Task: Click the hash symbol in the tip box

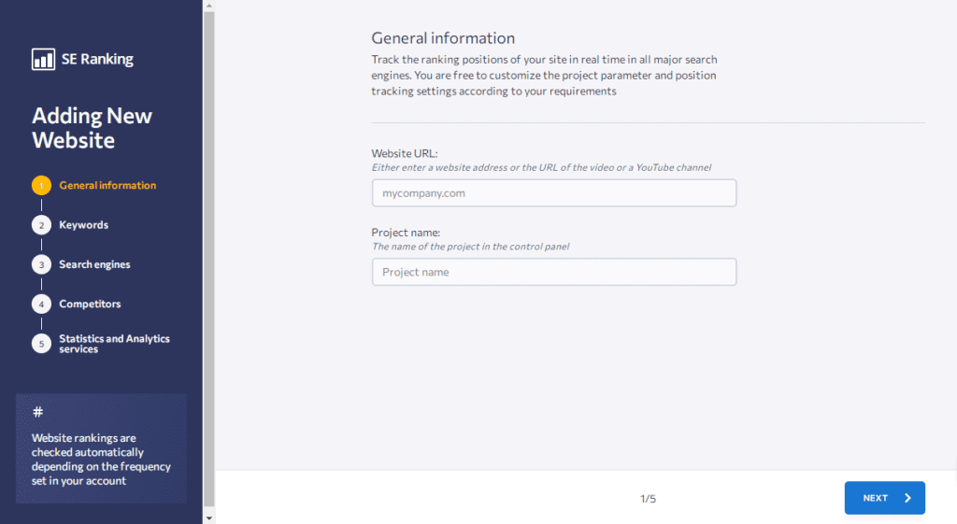Action: click(37, 412)
